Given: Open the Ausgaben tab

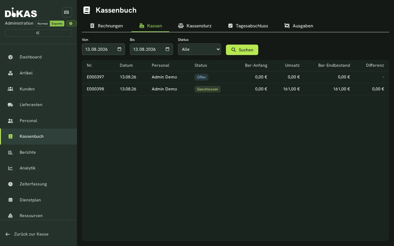Looking at the screenshot, I should [299, 26].
